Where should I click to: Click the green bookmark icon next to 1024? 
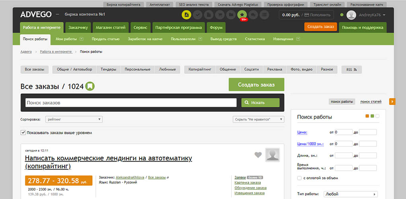click(x=90, y=86)
